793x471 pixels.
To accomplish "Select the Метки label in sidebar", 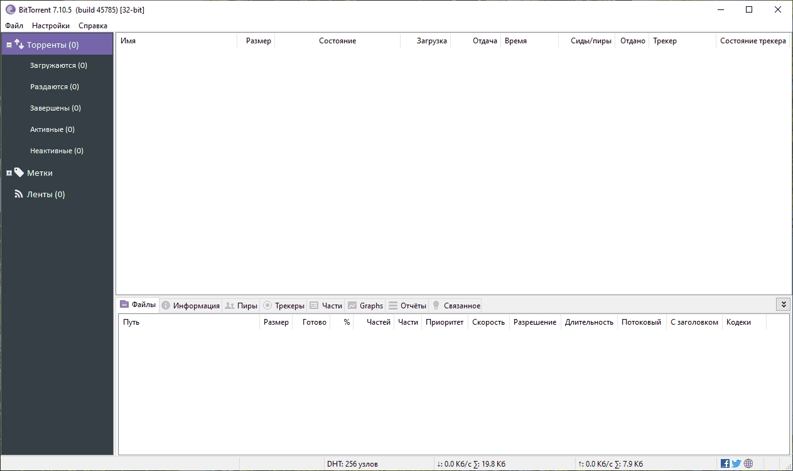I will pyautogui.click(x=40, y=173).
